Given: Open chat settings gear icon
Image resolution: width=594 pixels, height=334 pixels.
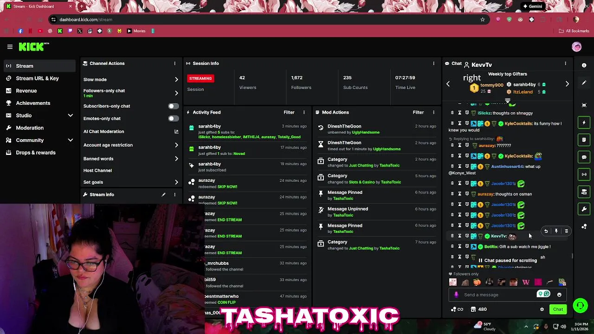Looking at the screenshot, I should point(542,309).
